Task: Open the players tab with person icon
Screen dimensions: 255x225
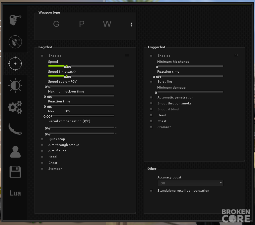Action: 15,152
